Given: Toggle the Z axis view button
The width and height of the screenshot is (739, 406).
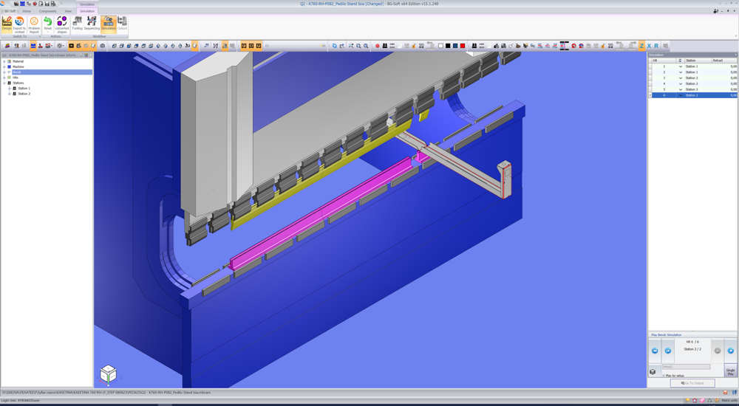Looking at the screenshot, I should 641,46.
